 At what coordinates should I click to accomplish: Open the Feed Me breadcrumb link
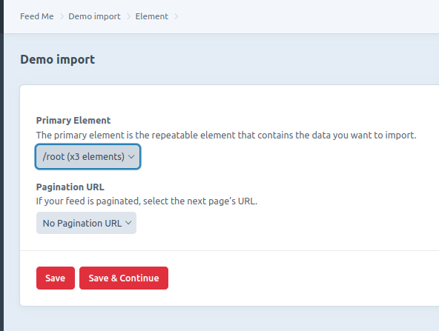click(x=36, y=16)
